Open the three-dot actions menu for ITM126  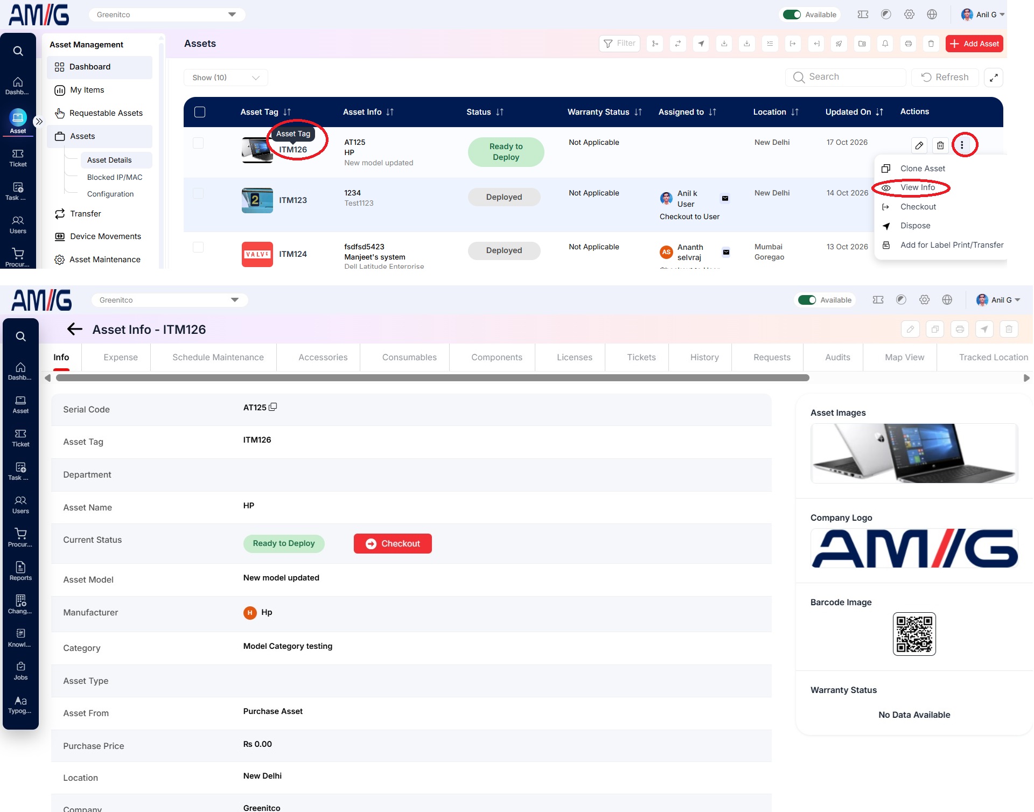(962, 145)
